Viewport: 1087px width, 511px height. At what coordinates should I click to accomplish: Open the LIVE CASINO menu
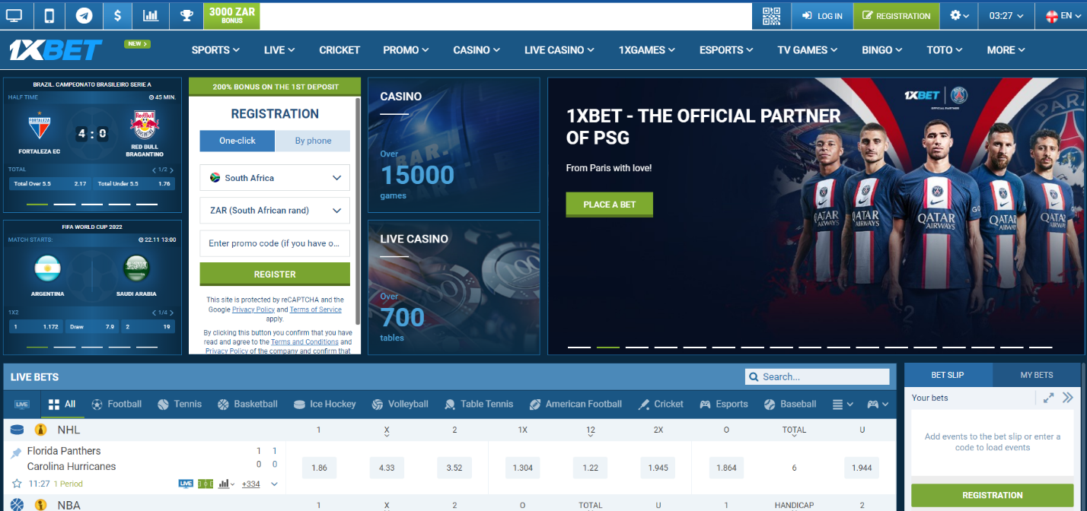(x=559, y=50)
